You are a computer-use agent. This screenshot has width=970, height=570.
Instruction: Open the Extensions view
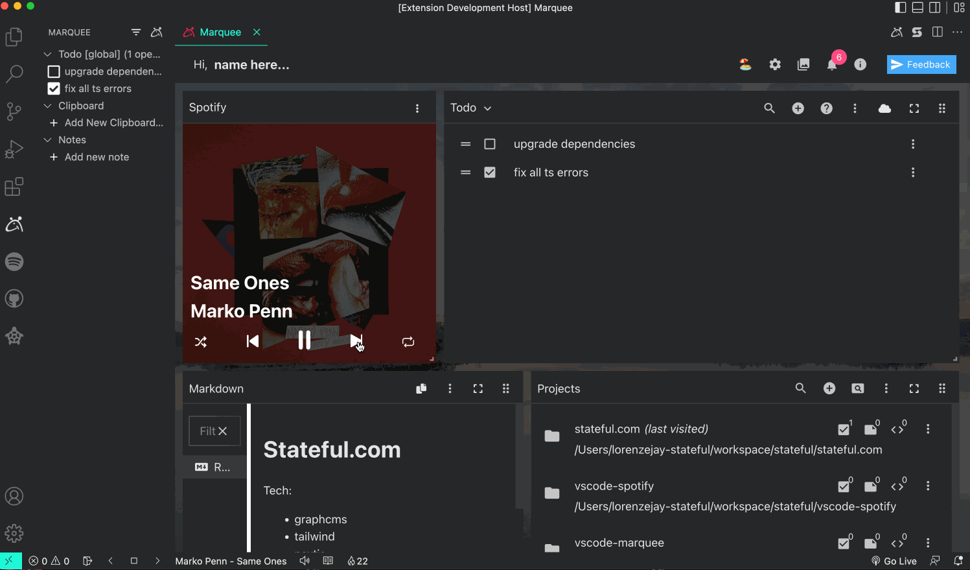[x=14, y=187]
